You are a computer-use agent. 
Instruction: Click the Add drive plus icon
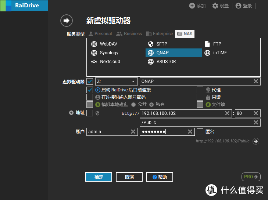click(192, 6)
